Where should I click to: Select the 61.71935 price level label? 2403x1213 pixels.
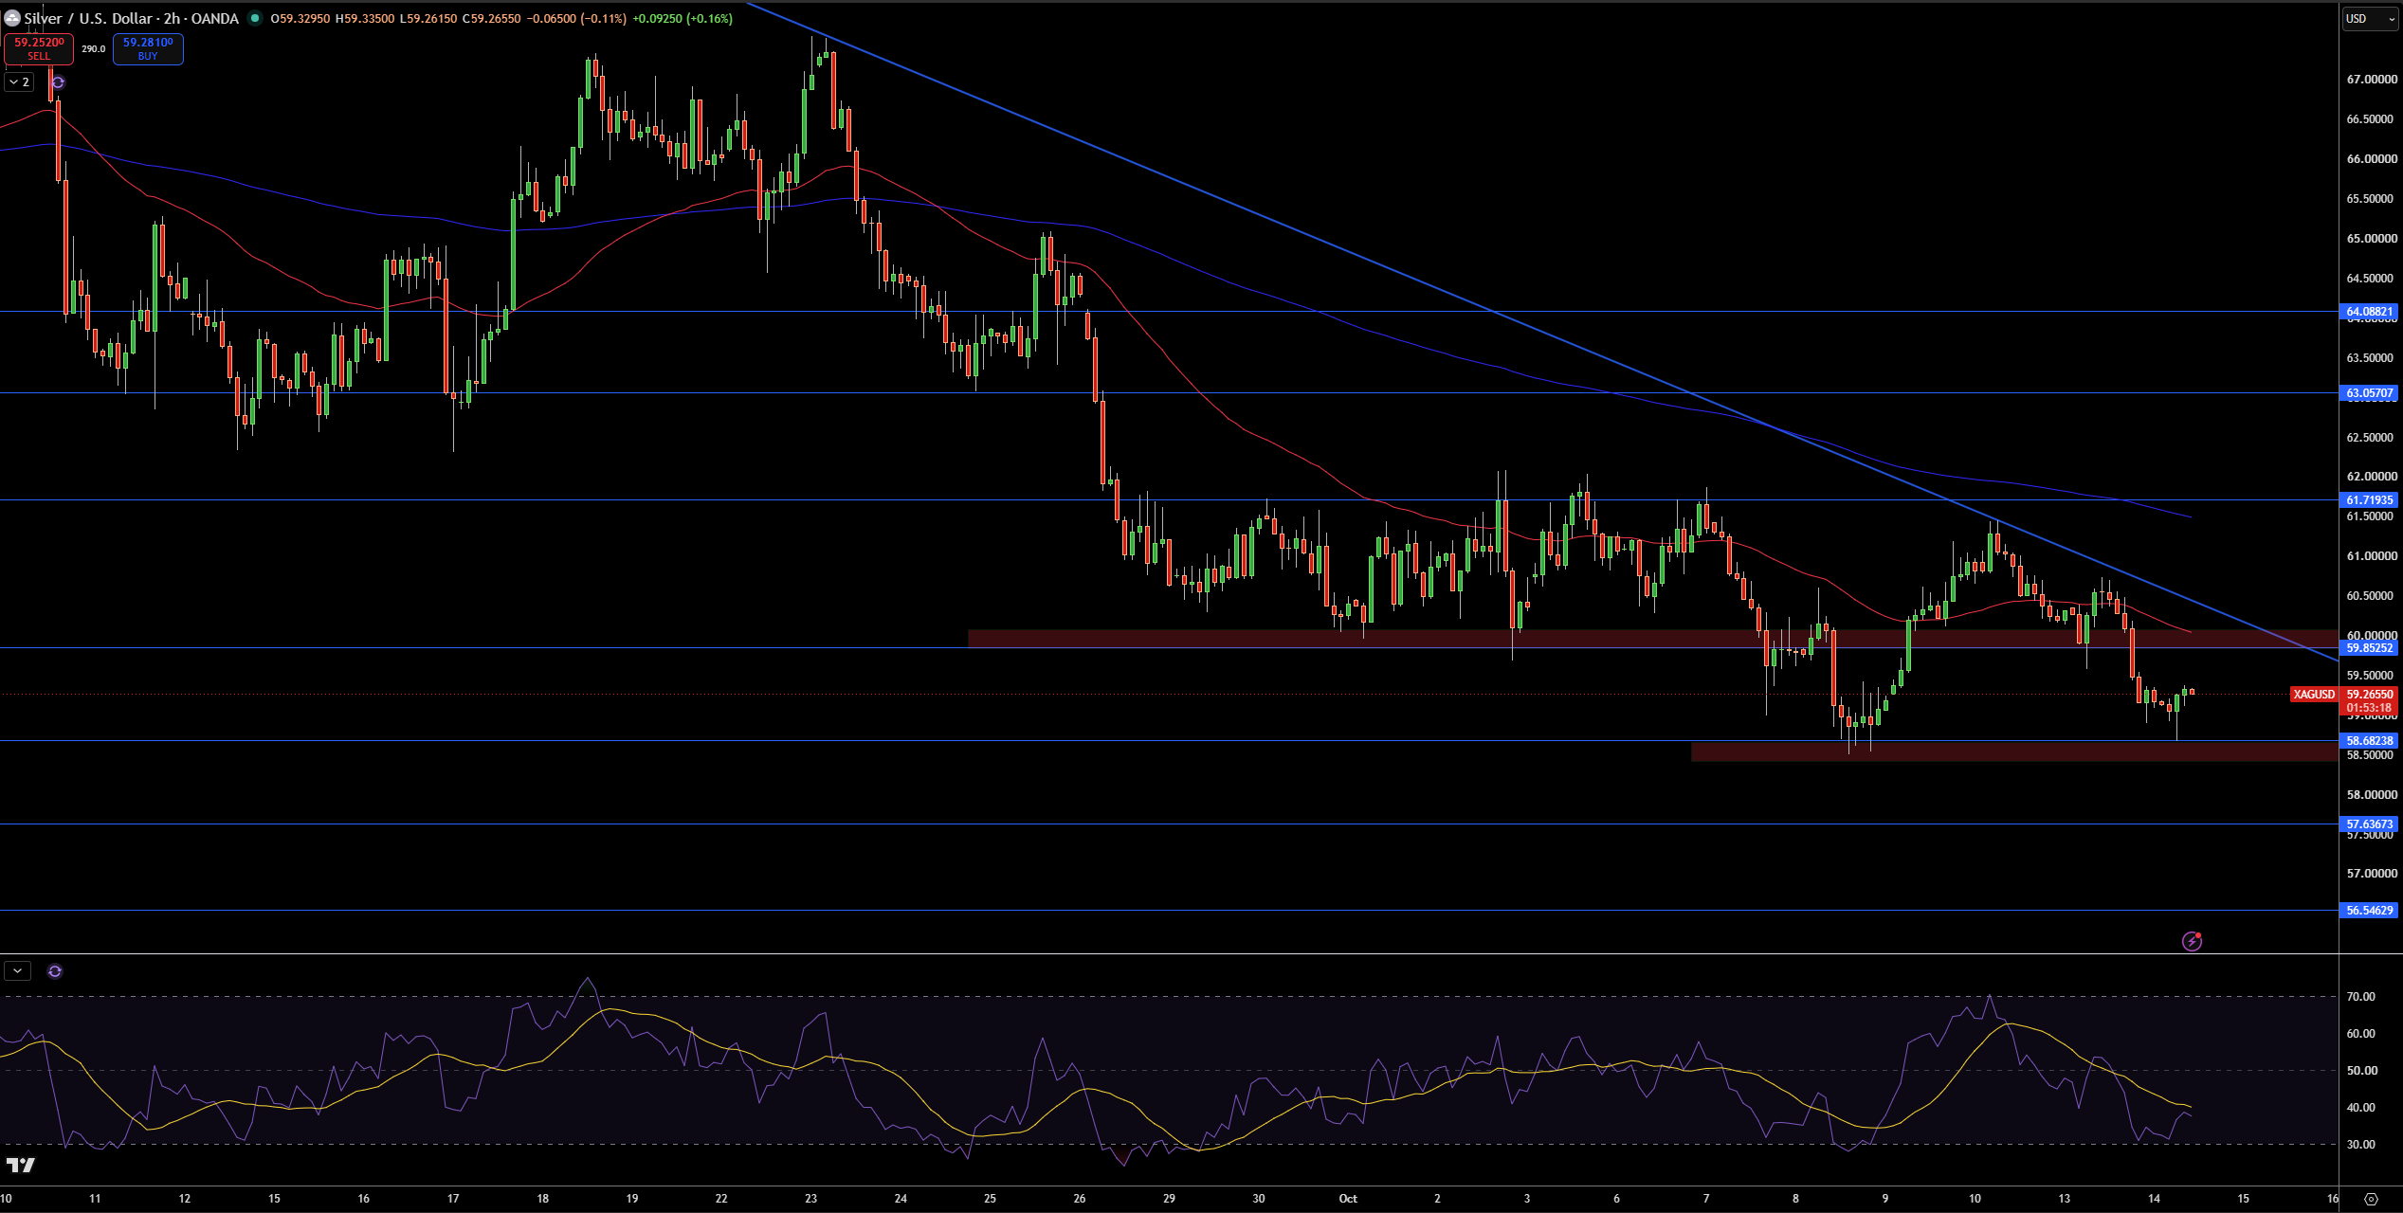click(2369, 500)
